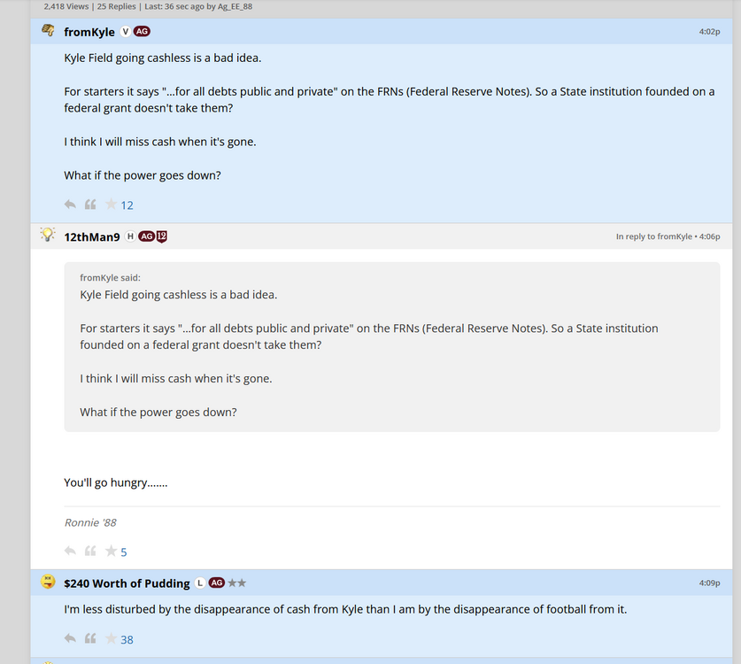Screen dimensions: 741x664
Task: Reply to the $240 Worth of Pudding post
Action: pos(70,638)
